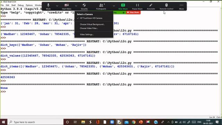Open the IDLE File menu
The width and height of the screenshot is (222, 125).
click(2, 5)
